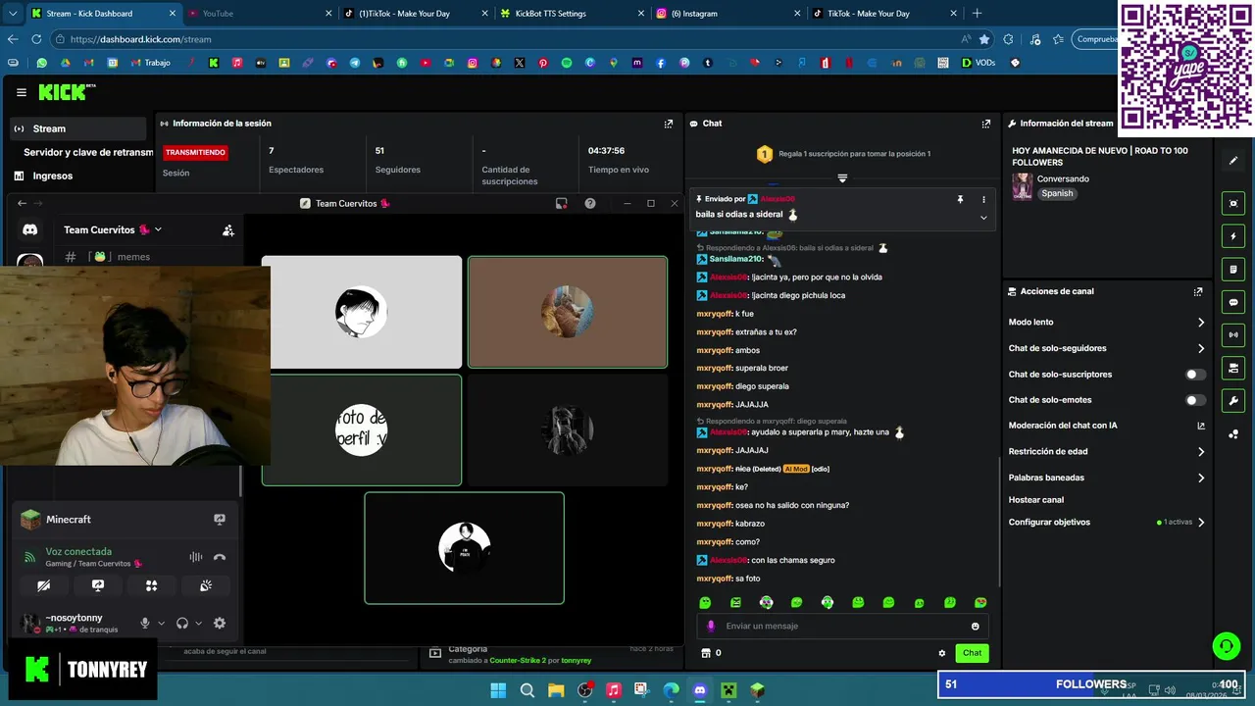This screenshot has height=706, width=1255.
Task: Open Discord noise suppression waveform icon
Action: pyautogui.click(x=196, y=557)
